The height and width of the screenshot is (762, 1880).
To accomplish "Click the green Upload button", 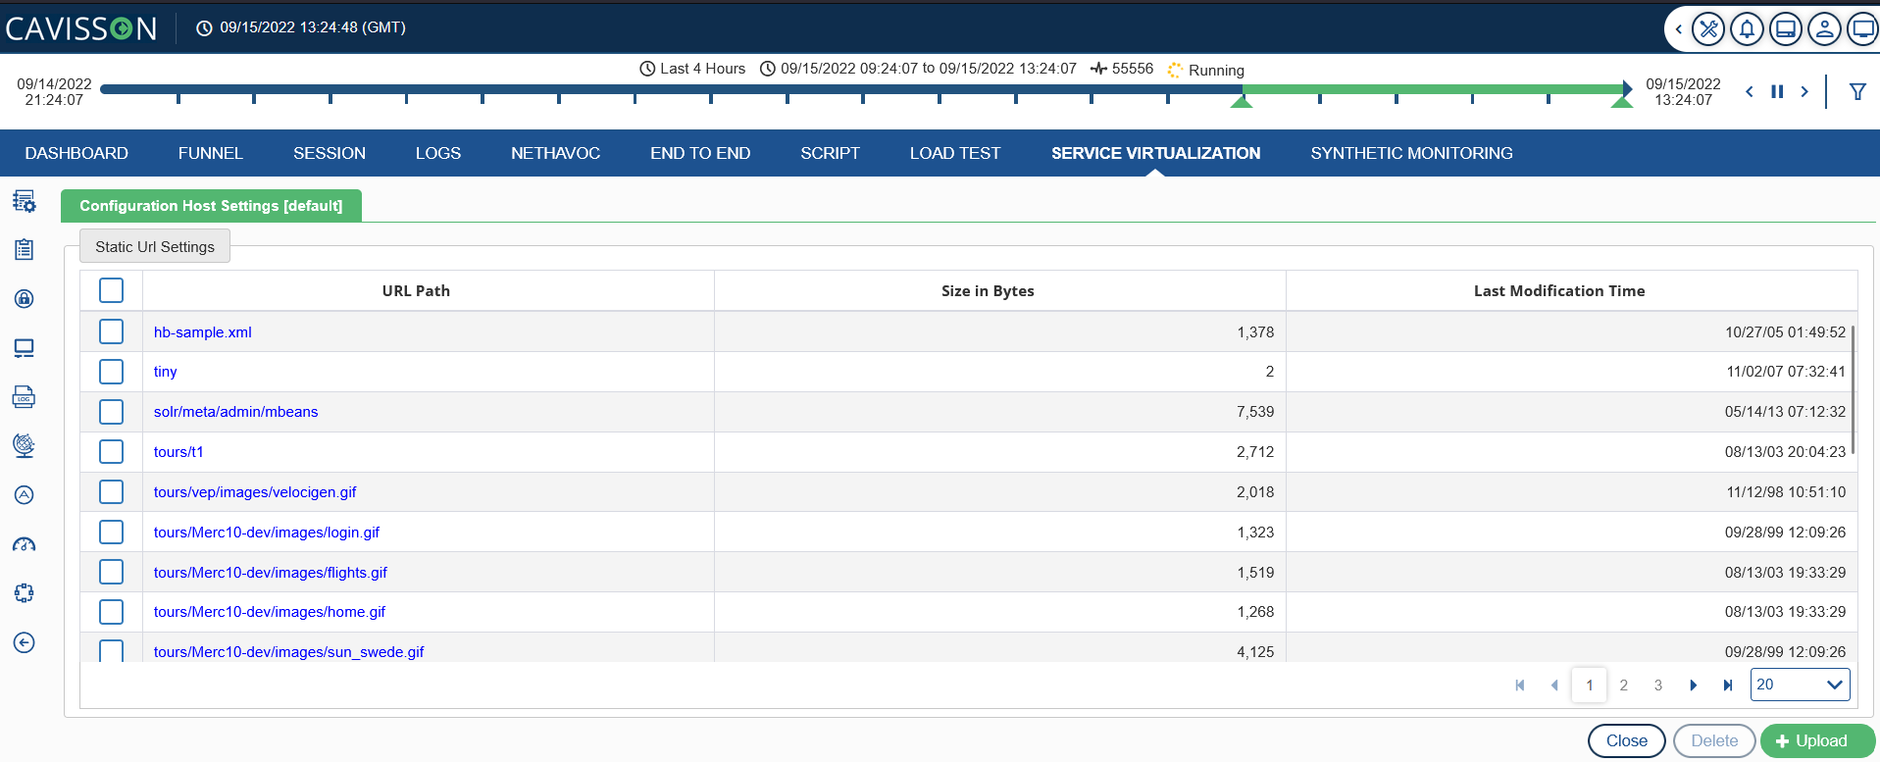I will tap(1817, 741).
